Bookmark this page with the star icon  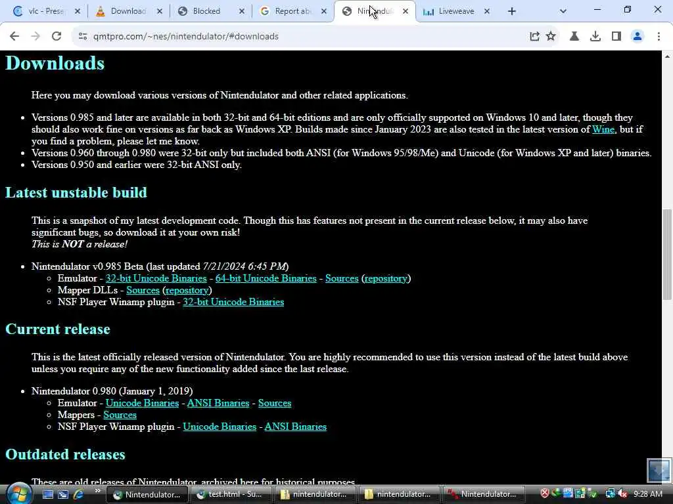point(551,37)
